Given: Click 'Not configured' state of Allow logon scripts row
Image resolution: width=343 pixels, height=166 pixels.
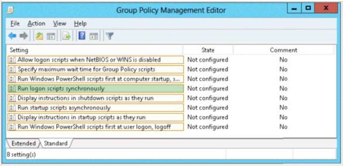Looking at the screenshot, I should [208, 60].
